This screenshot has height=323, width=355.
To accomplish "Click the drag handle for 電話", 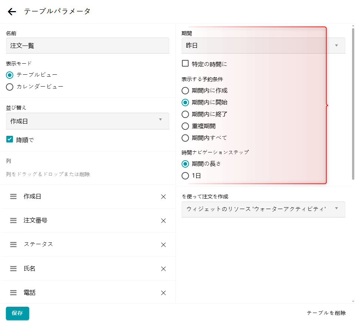I will (x=13, y=293).
